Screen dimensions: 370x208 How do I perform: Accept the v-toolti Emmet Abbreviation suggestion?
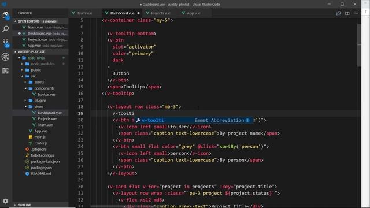[194, 120]
